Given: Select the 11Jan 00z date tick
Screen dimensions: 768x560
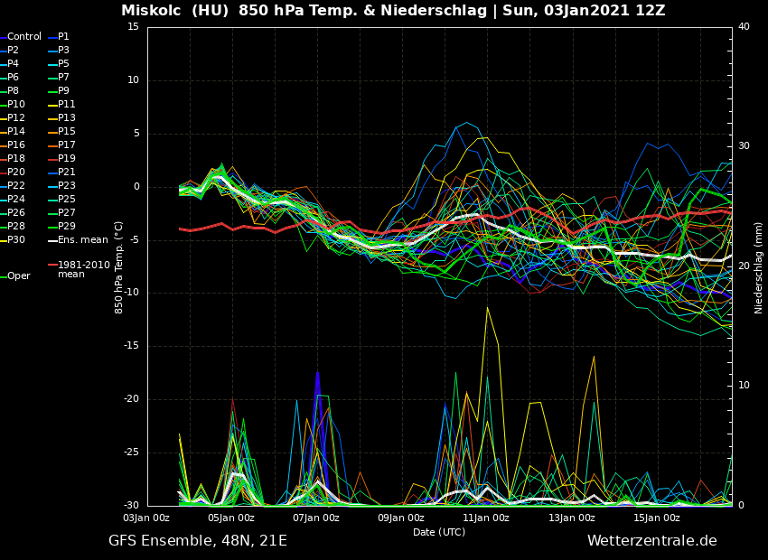Looking at the screenshot, I should (x=486, y=518).
